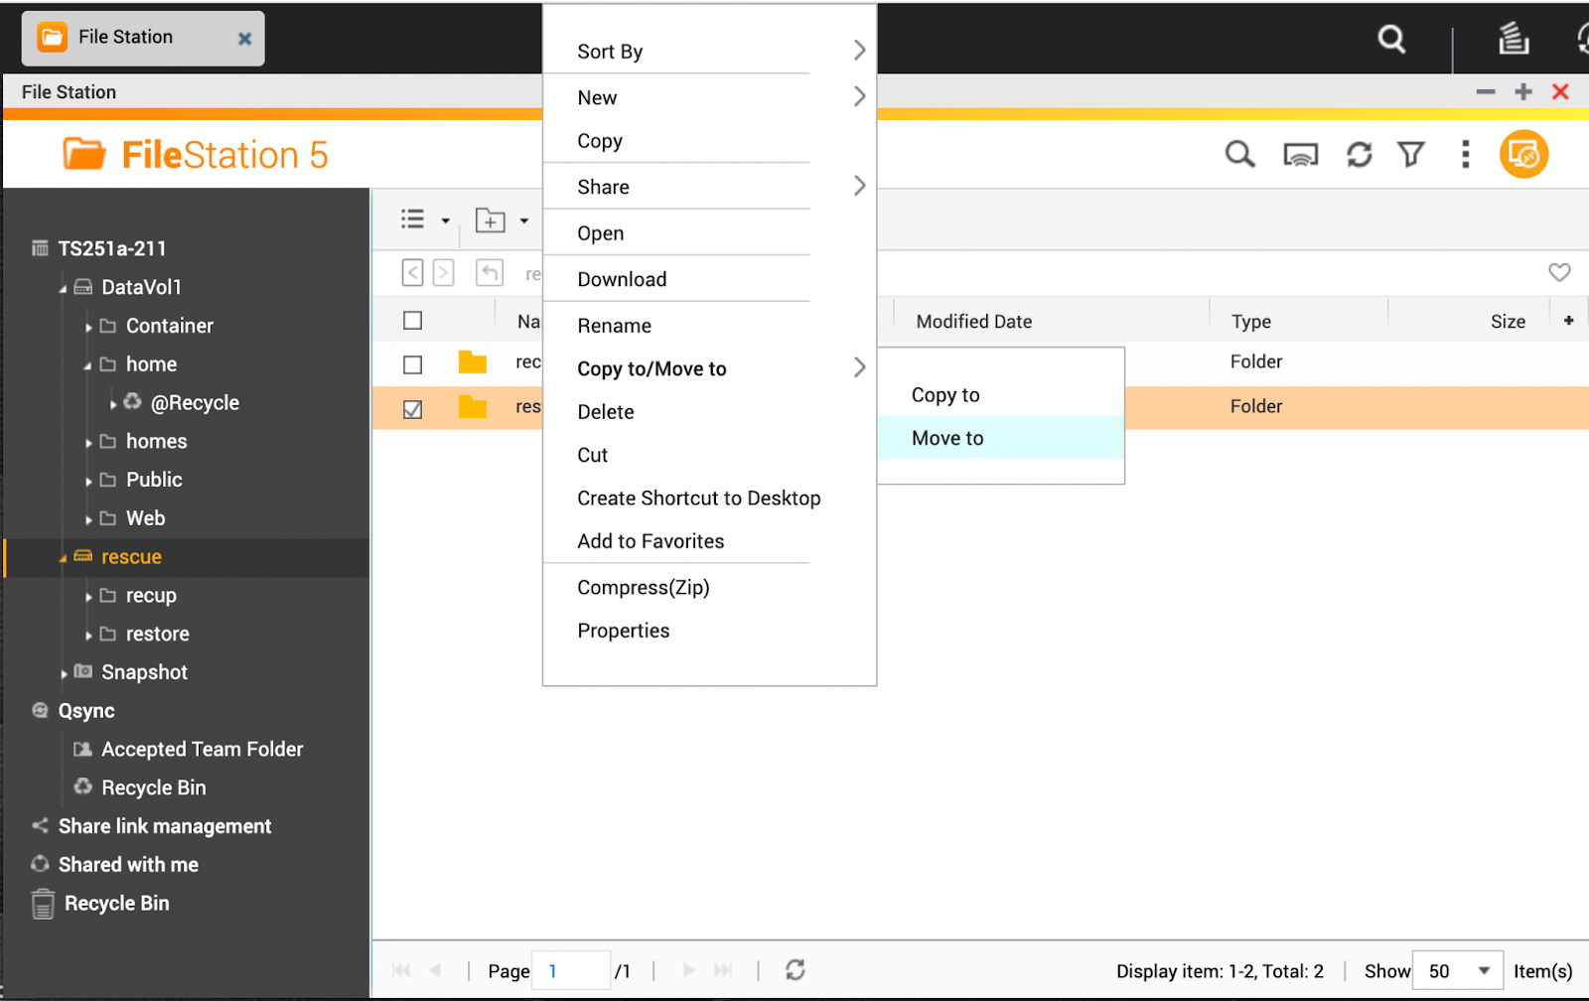1589x1001 pixels.
Task: Go up to the parent folder
Action: click(490, 272)
